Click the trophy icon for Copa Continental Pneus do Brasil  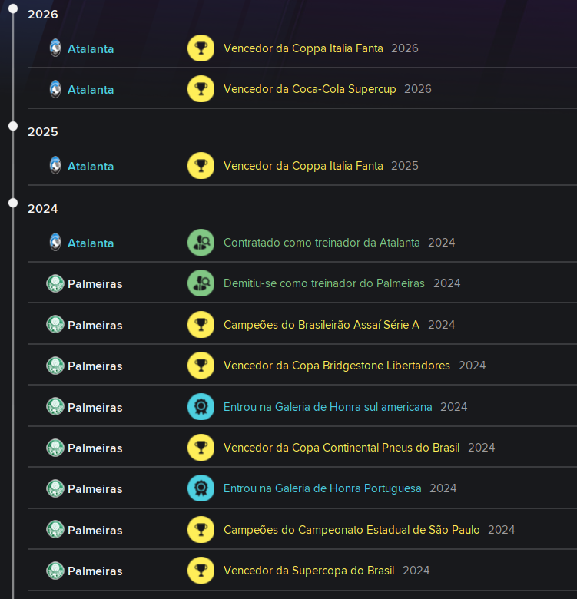[x=201, y=448]
